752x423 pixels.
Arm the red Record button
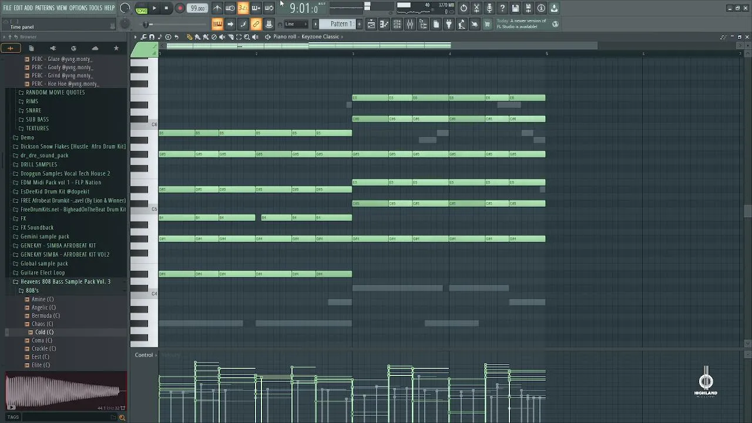(x=180, y=8)
